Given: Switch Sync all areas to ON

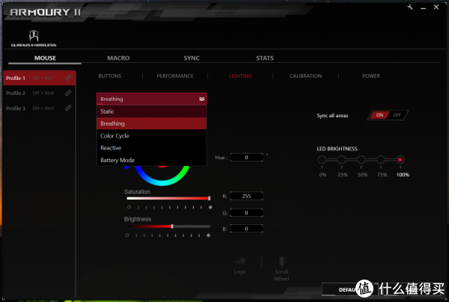Looking at the screenshot, I should tap(379, 115).
